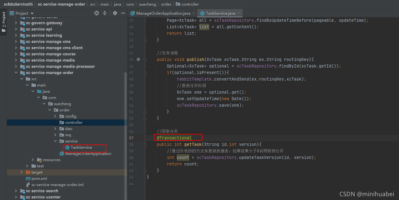The height and width of the screenshot is (200, 399).
Task: Close the TaskService.java tab
Action: coord(239,13)
